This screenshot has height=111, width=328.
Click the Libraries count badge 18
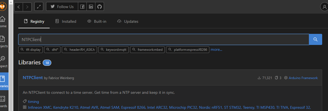47,63
